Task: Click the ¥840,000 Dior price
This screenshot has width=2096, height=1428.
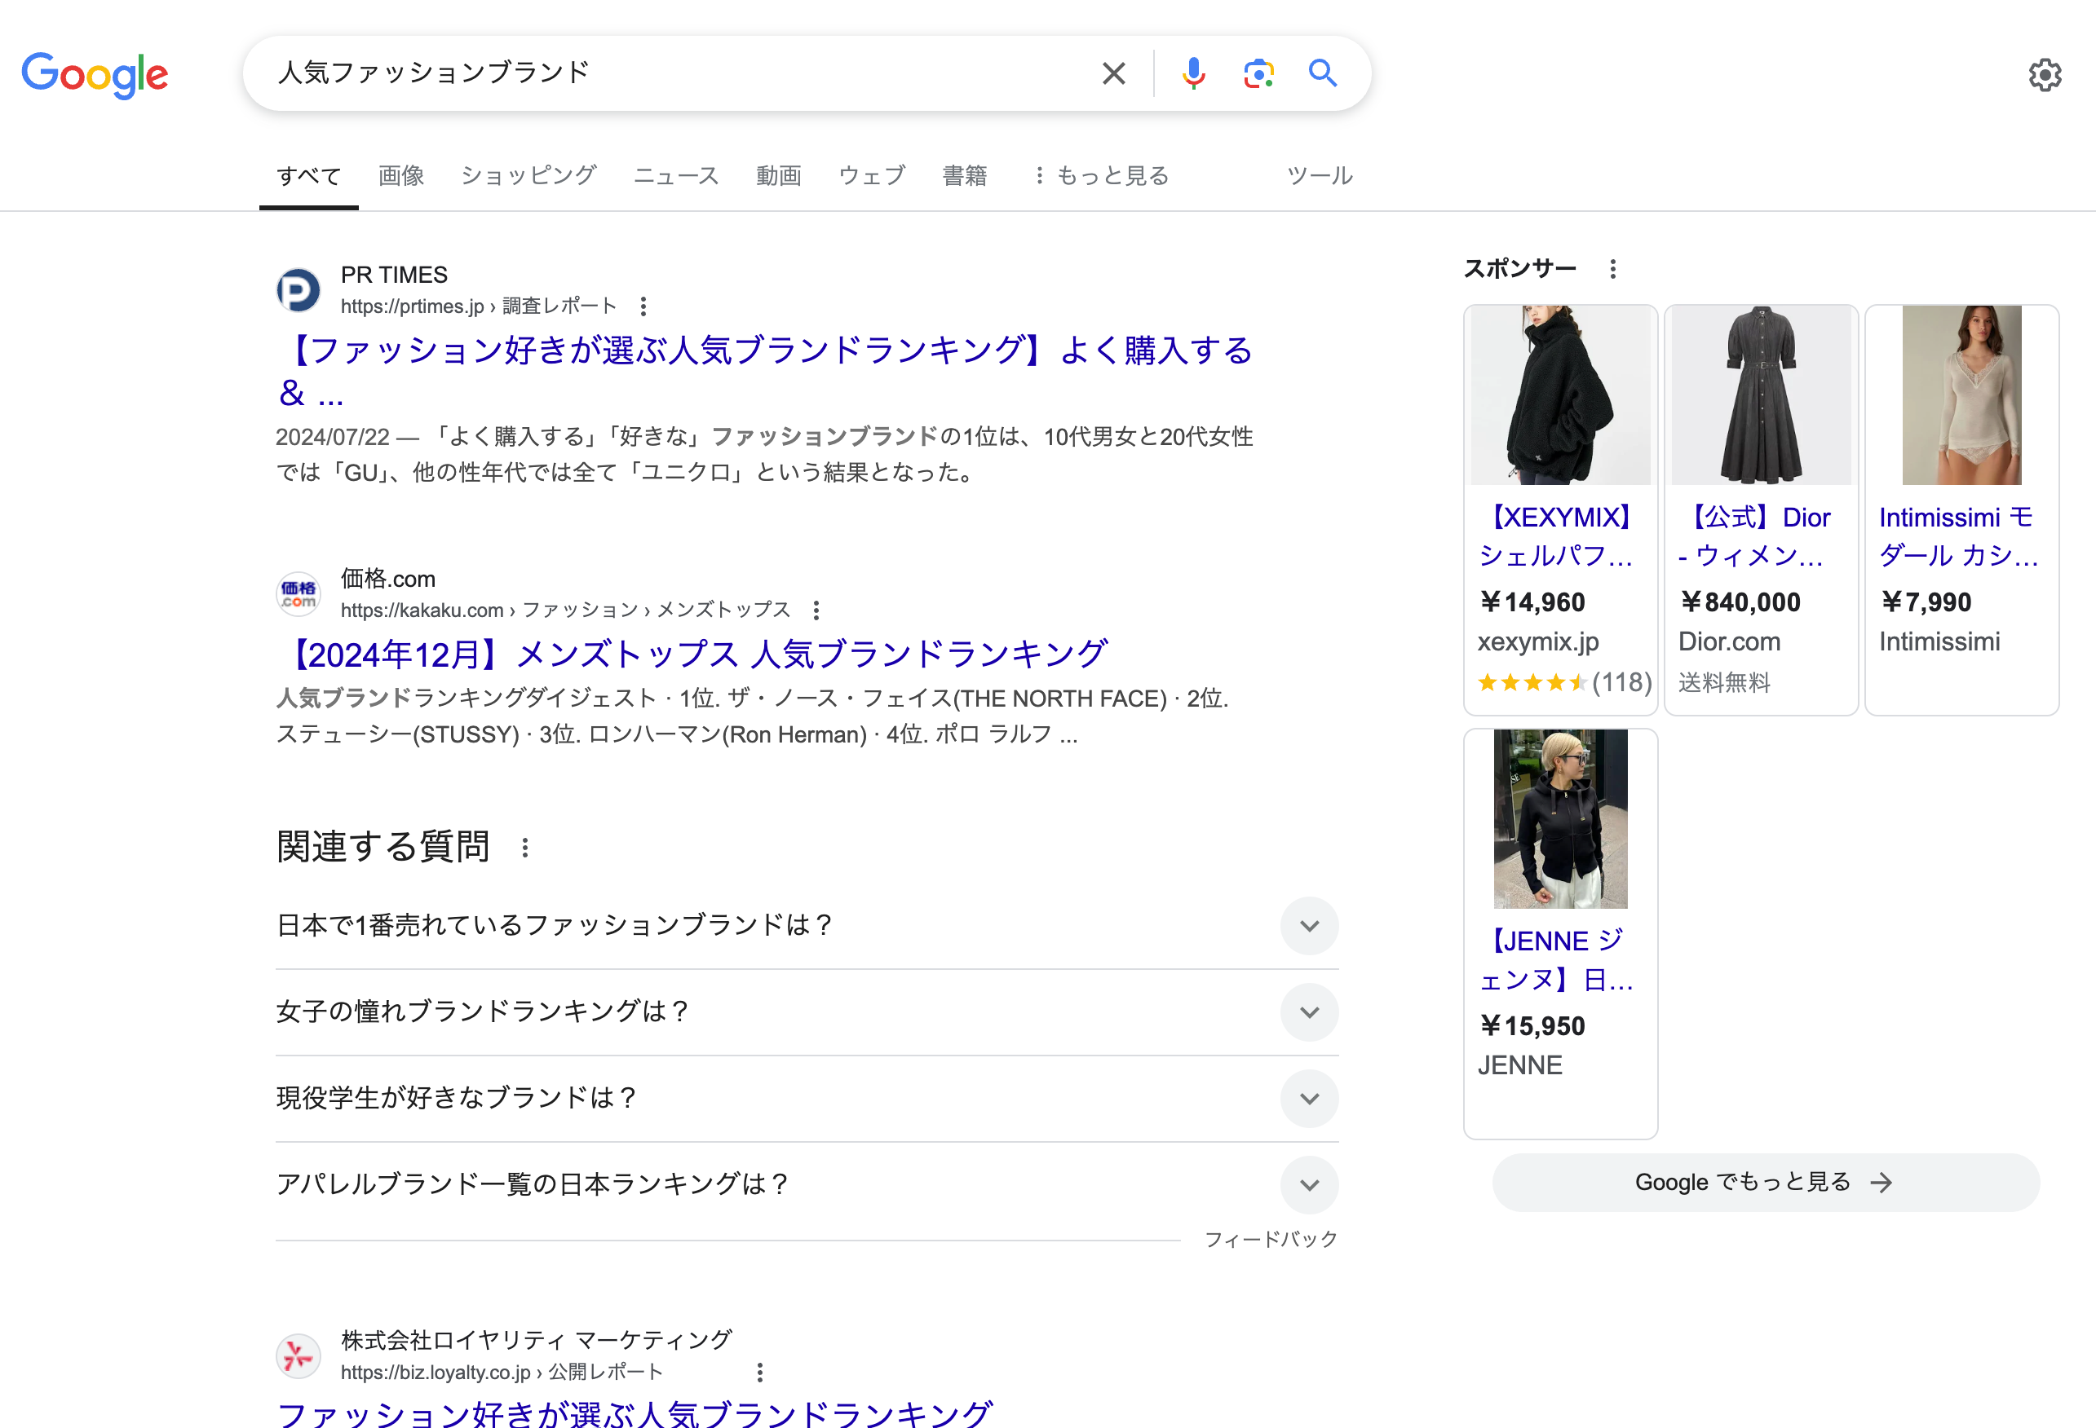Action: 1740,602
